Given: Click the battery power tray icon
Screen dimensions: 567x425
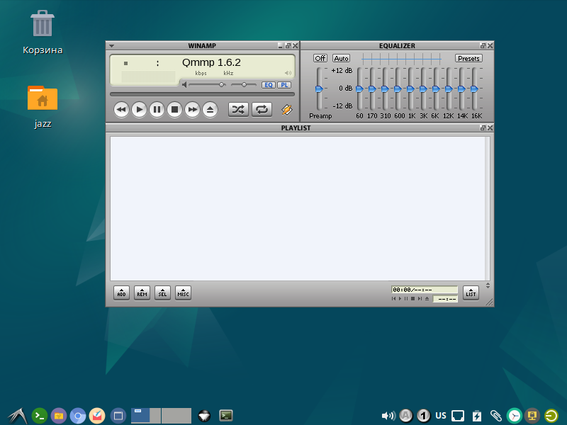Looking at the screenshot, I should (x=477, y=416).
